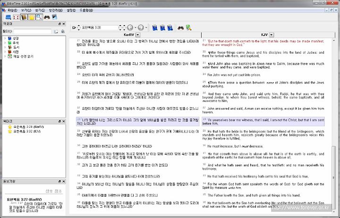Click the green page magnifier icon
340x218 pixels.
point(188,27)
